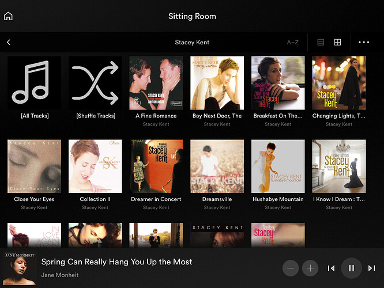Select the A Fine Romance title text
This screenshot has width=384, height=288.
[x=156, y=116]
